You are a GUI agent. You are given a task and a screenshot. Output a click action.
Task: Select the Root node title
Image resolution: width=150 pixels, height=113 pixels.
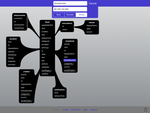click(47, 22)
